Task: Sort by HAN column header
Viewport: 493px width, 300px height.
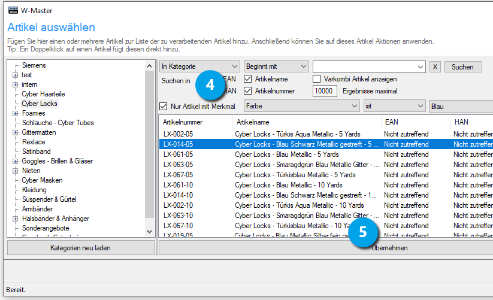Action: 471,122
